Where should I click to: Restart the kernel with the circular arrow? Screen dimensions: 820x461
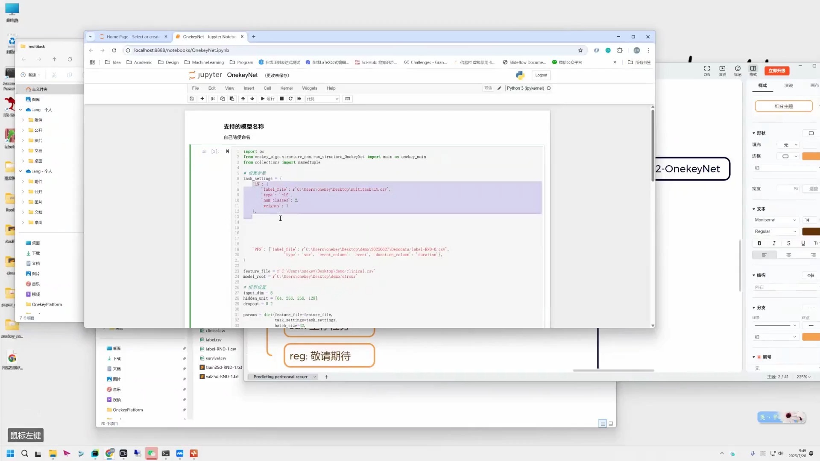(x=290, y=99)
